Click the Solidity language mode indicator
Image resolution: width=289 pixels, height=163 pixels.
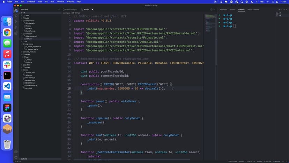click(259, 162)
